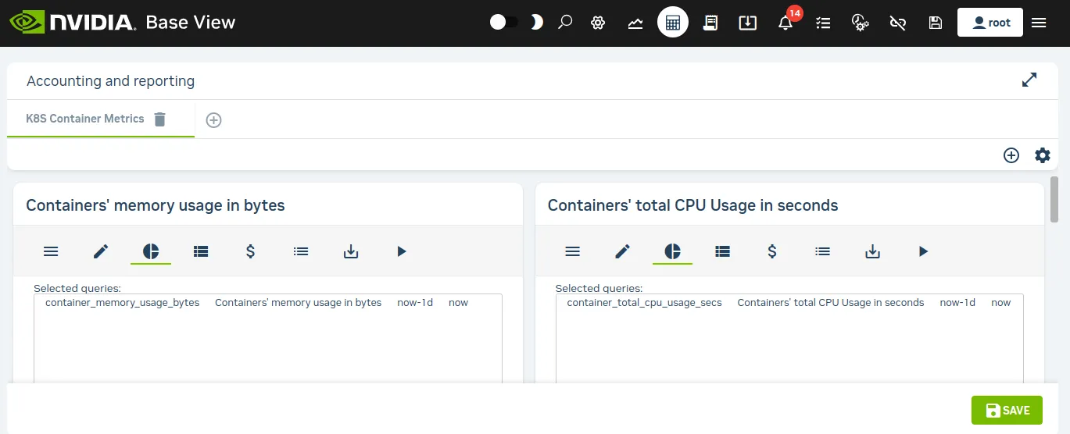This screenshot has width=1070, height=434.
Task: Open notifications bell with 14 badge
Action: tap(786, 21)
